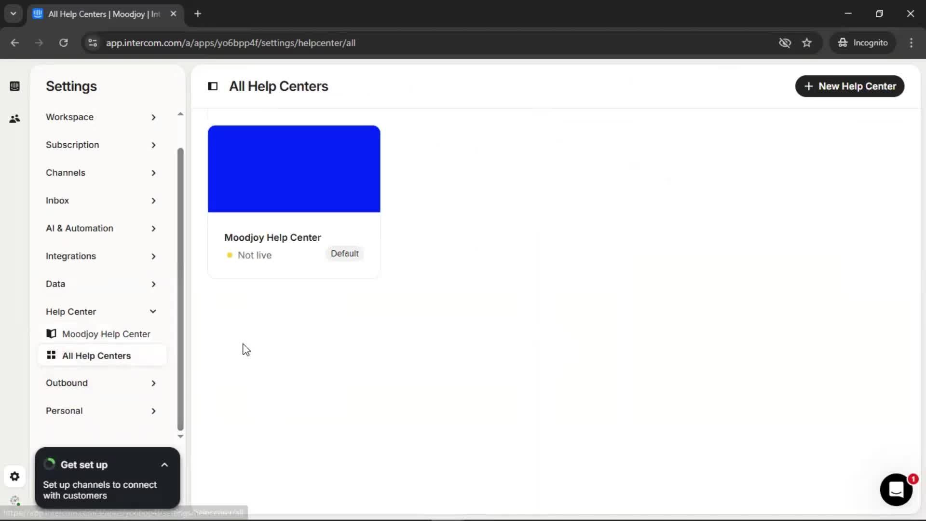Image resolution: width=926 pixels, height=521 pixels.
Task: Expand the Channels settings section
Action: pyautogui.click(x=101, y=173)
